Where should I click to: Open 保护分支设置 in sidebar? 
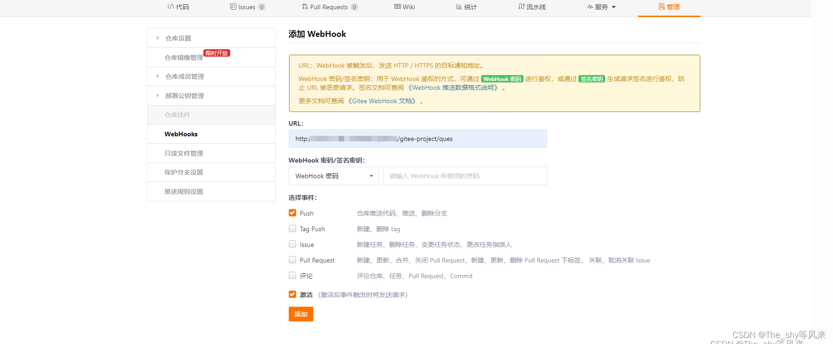211,172
